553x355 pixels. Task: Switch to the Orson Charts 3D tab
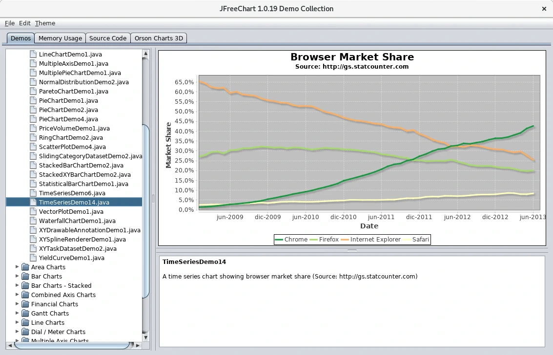coord(159,38)
